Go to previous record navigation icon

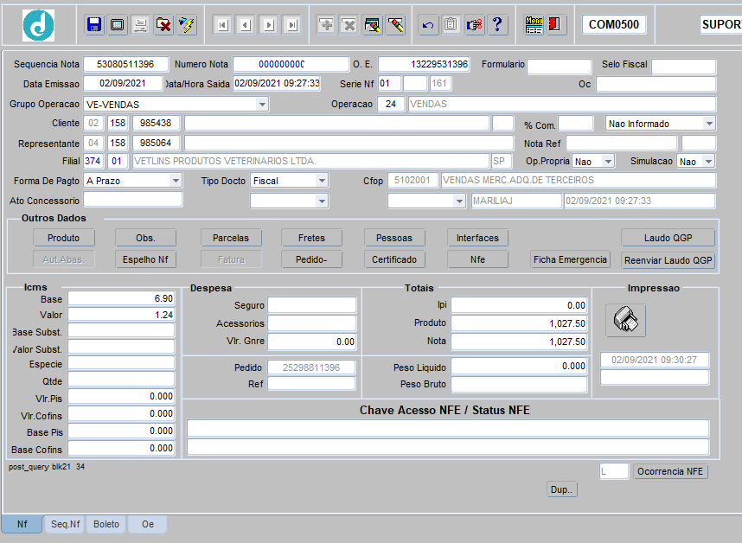click(x=246, y=24)
